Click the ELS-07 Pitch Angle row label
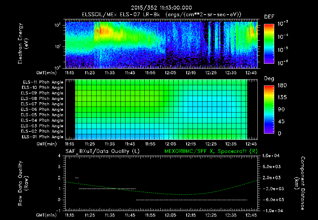This screenshot has width=318, height=220. pos(42,104)
